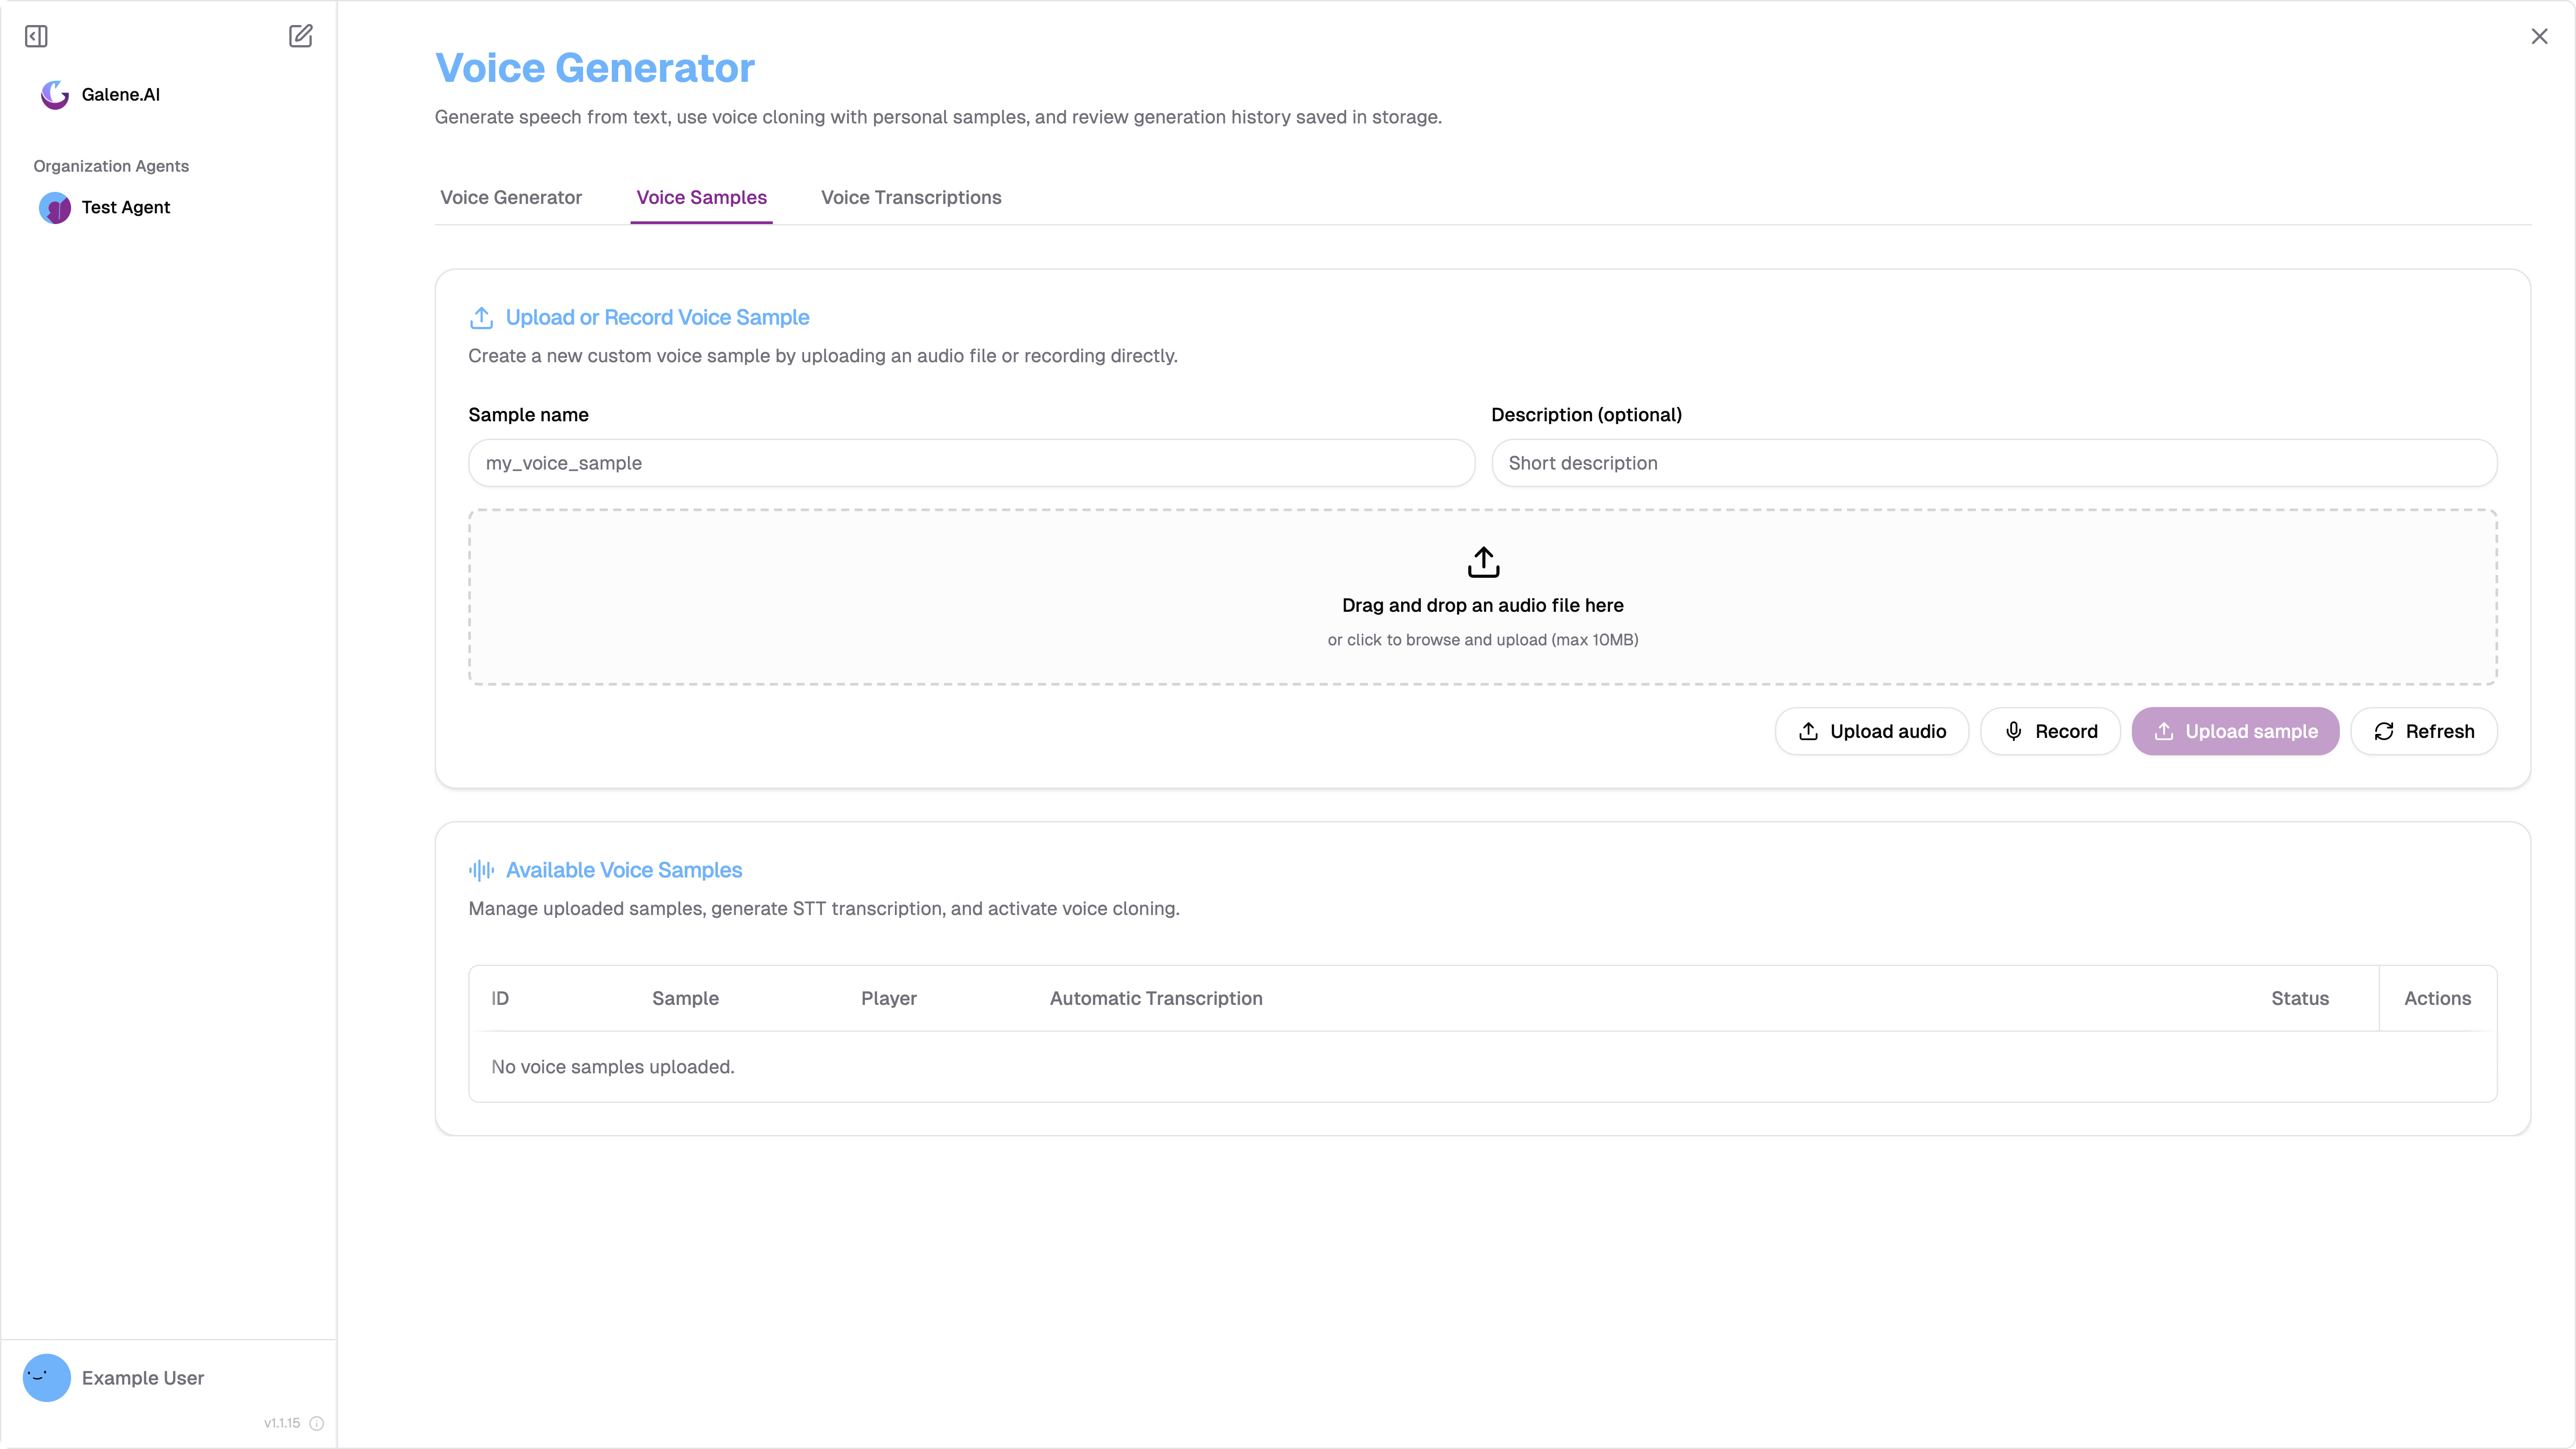Image resolution: width=2576 pixels, height=1449 pixels.
Task: Click the Galene.AI logo icon
Action: point(55,95)
